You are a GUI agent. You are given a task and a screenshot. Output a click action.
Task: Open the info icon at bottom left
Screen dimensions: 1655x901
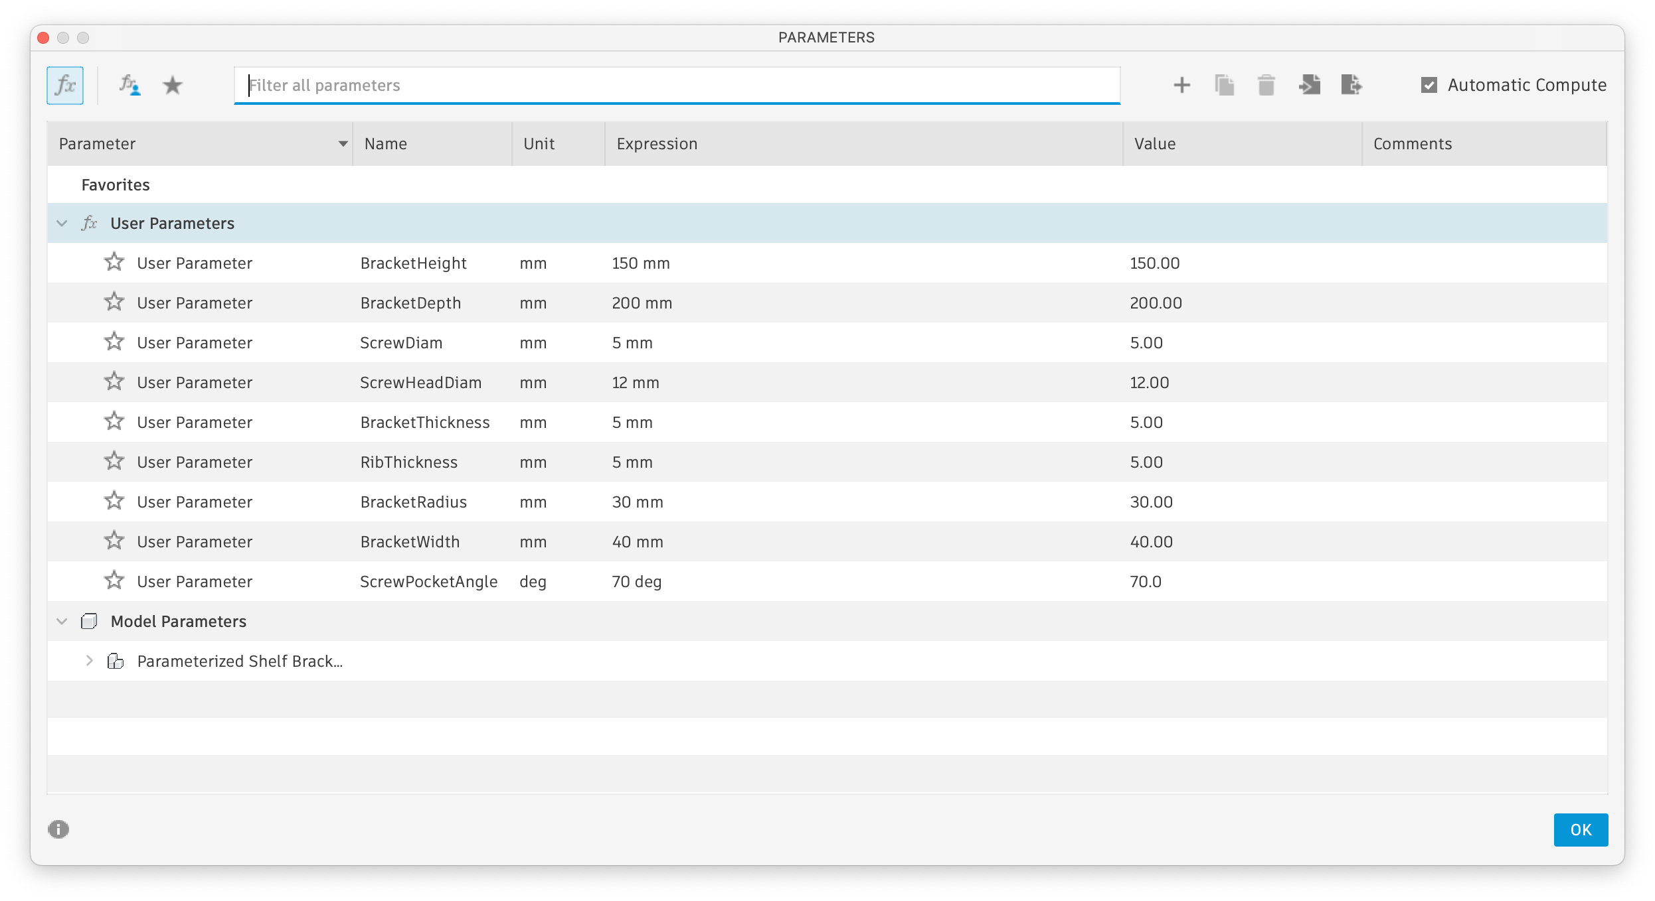click(x=58, y=829)
